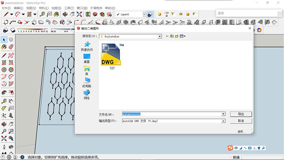Close the 输出二维图形 dialog
284x160 pixels.
(x=249, y=28)
